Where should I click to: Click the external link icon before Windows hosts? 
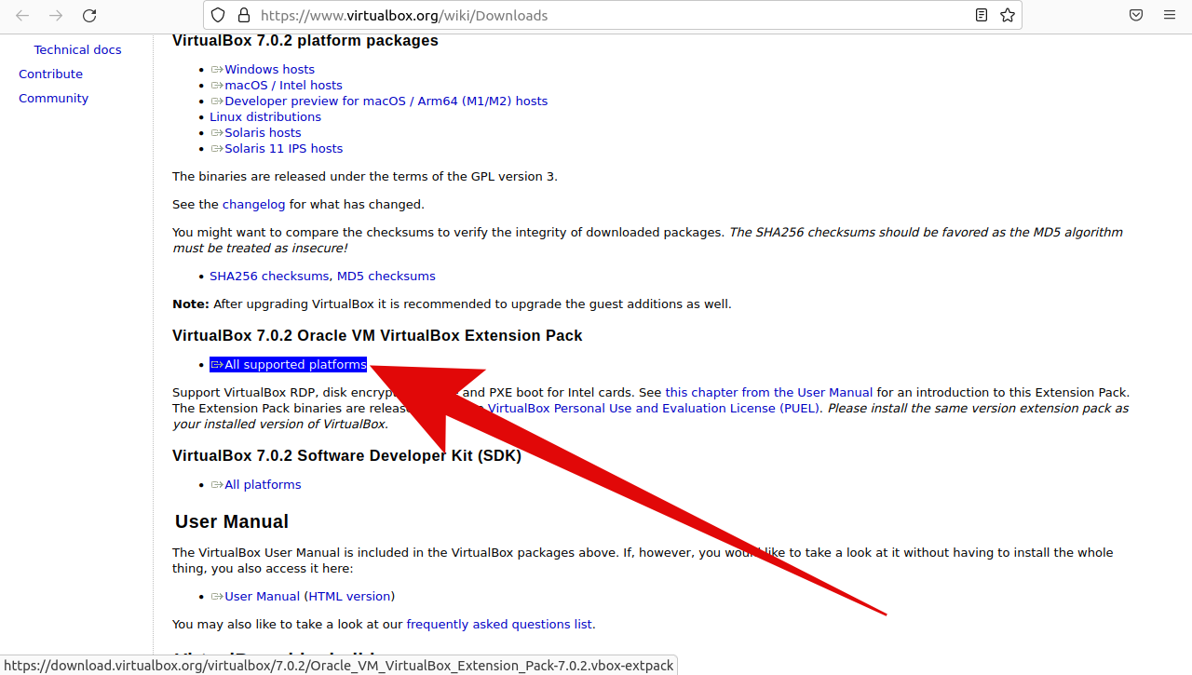(x=217, y=69)
